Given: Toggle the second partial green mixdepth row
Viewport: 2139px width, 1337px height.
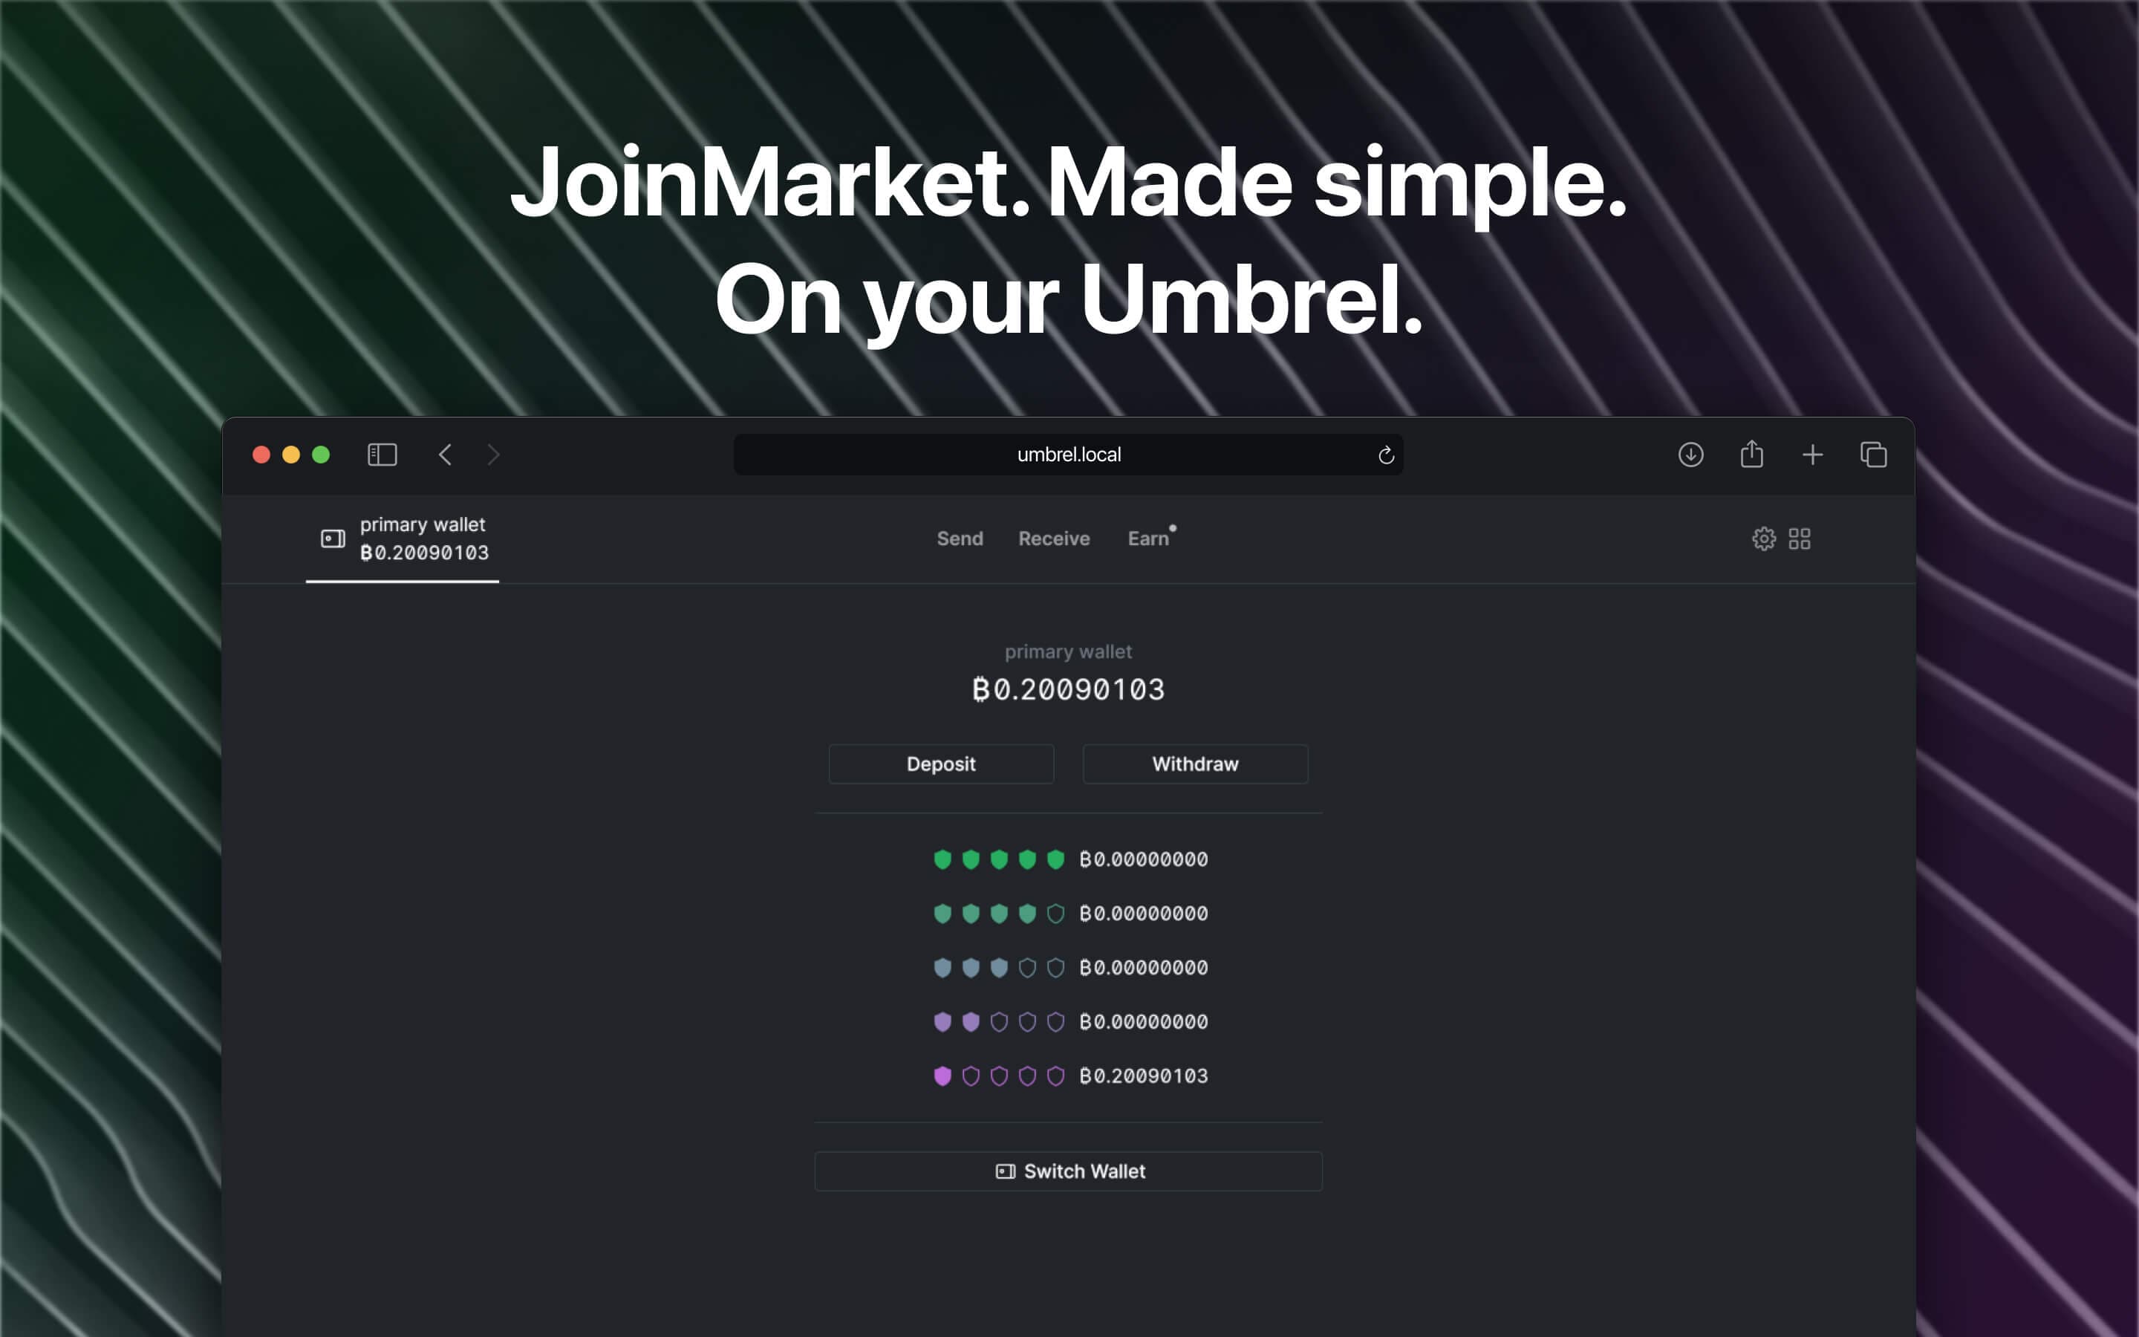Looking at the screenshot, I should coord(1069,912).
